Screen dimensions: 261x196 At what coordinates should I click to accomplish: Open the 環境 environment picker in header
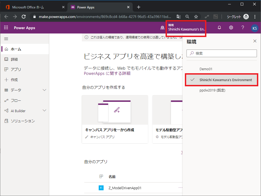186,28
